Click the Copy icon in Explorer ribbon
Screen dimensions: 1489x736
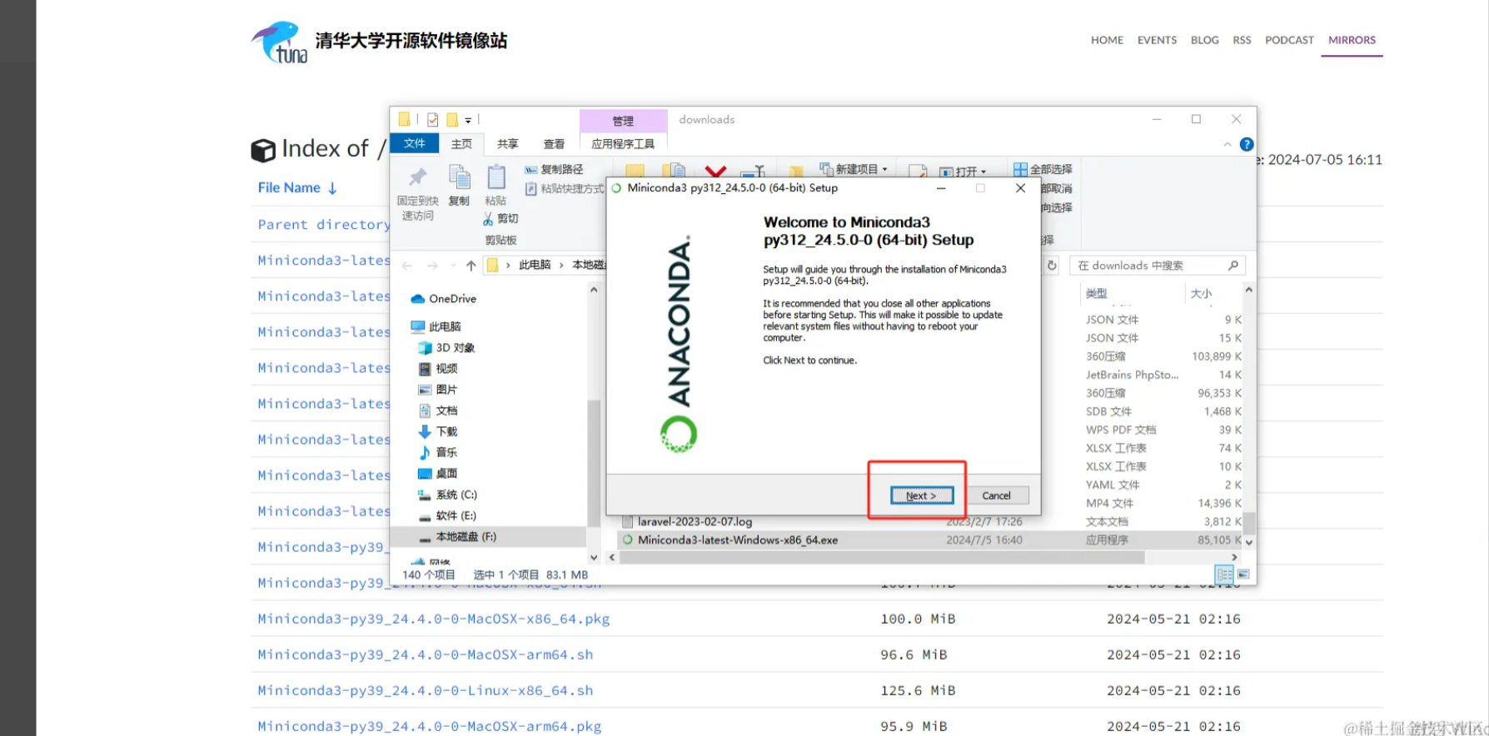[459, 177]
